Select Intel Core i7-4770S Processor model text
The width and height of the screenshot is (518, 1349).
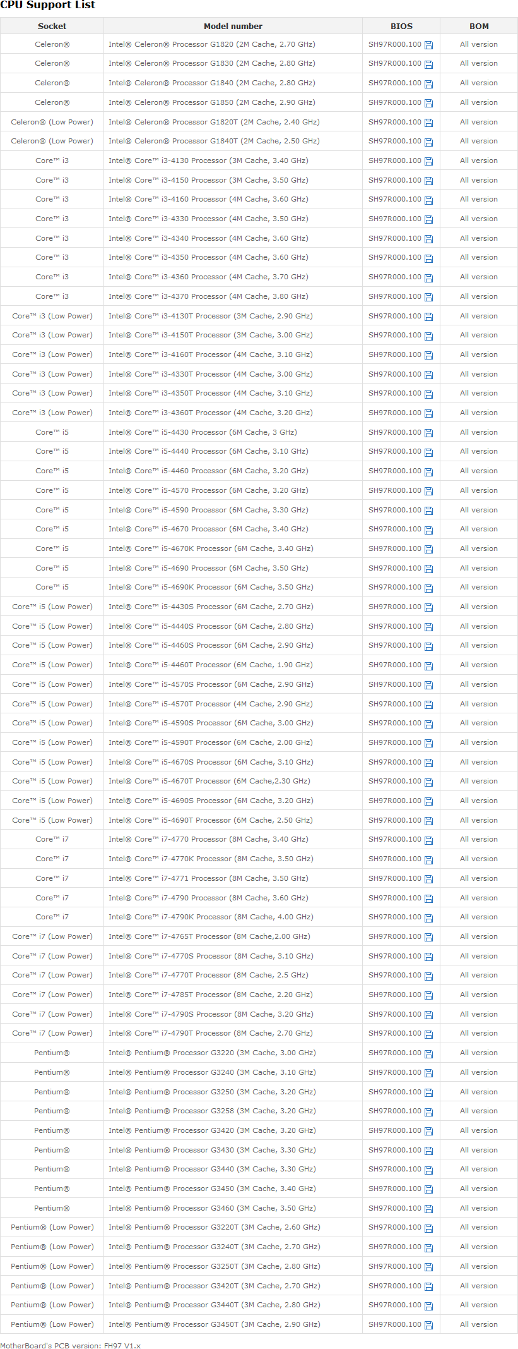(x=211, y=956)
